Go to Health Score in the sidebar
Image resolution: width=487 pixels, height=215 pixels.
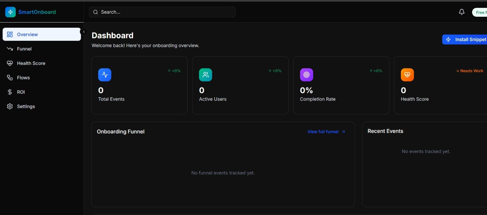click(42, 63)
